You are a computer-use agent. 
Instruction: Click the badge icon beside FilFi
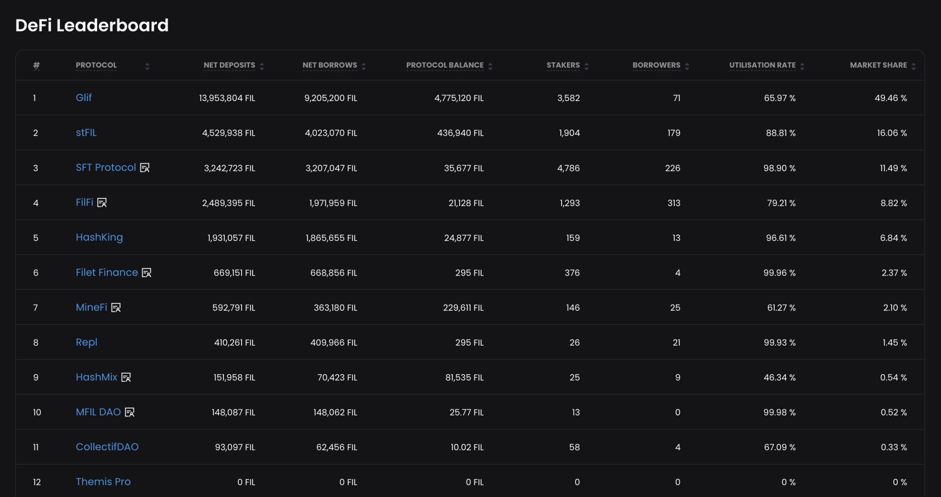tap(102, 203)
